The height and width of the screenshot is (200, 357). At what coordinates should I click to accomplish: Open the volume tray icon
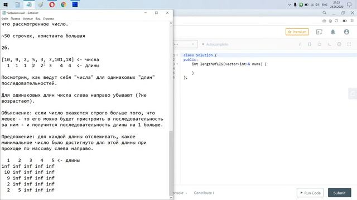click(x=317, y=4)
